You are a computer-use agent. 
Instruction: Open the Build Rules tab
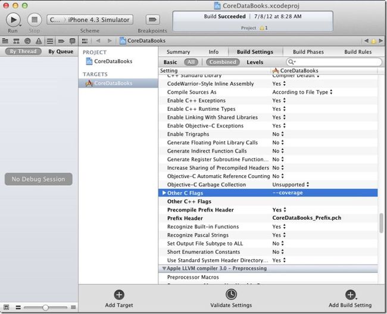(x=358, y=52)
